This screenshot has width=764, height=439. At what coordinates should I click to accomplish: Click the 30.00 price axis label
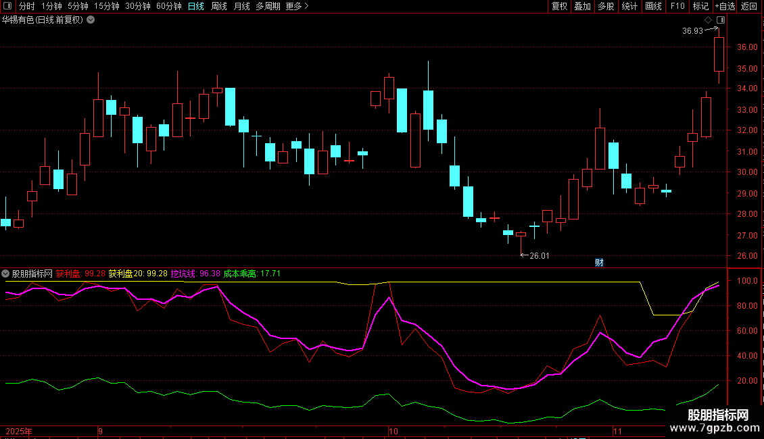[x=747, y=172]
